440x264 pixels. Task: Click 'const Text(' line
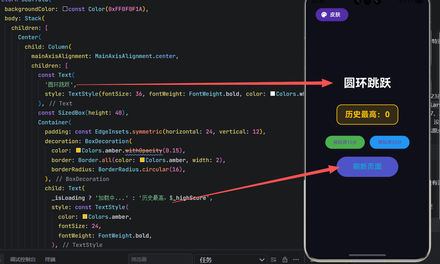click(56, 75)
